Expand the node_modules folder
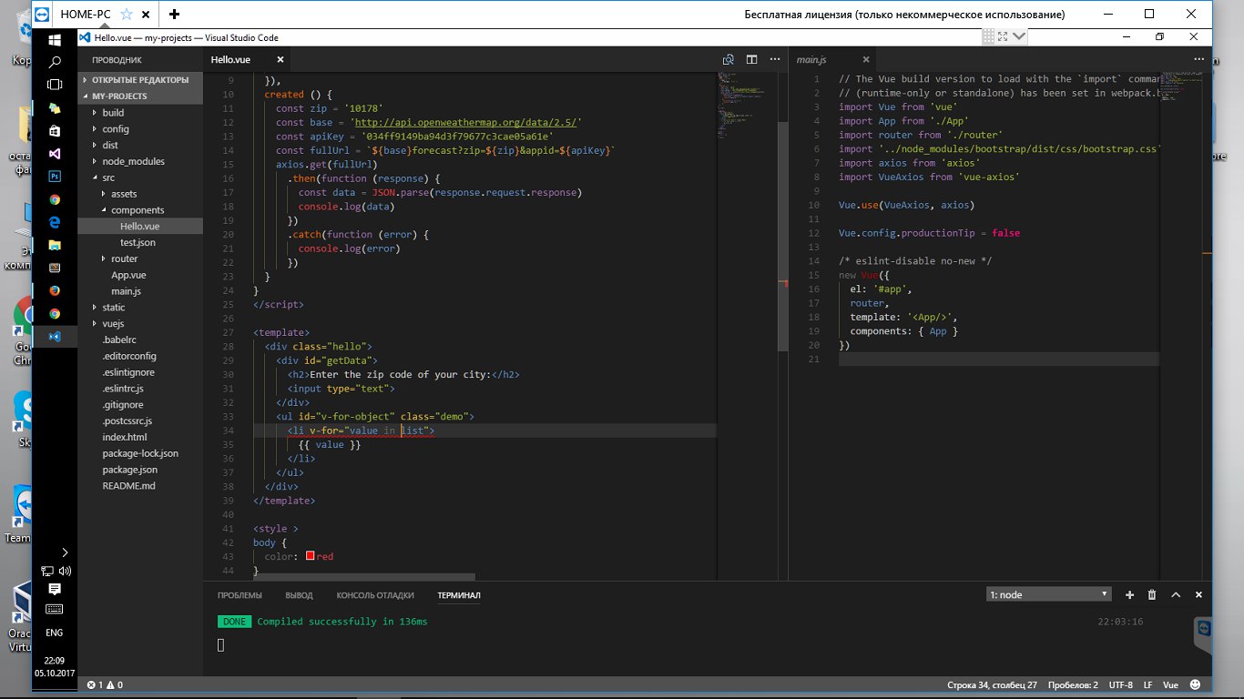Screen dimensions: 1244x699 coord(133,161)
